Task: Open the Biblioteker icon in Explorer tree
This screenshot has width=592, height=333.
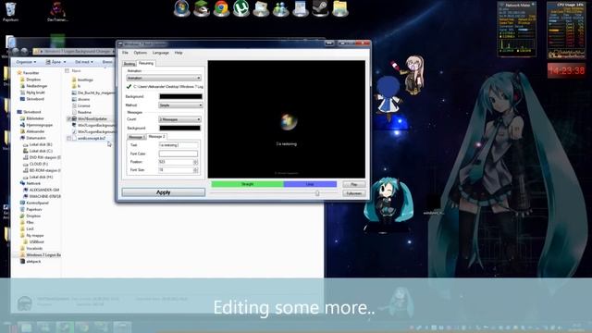Action: point(22,118)
